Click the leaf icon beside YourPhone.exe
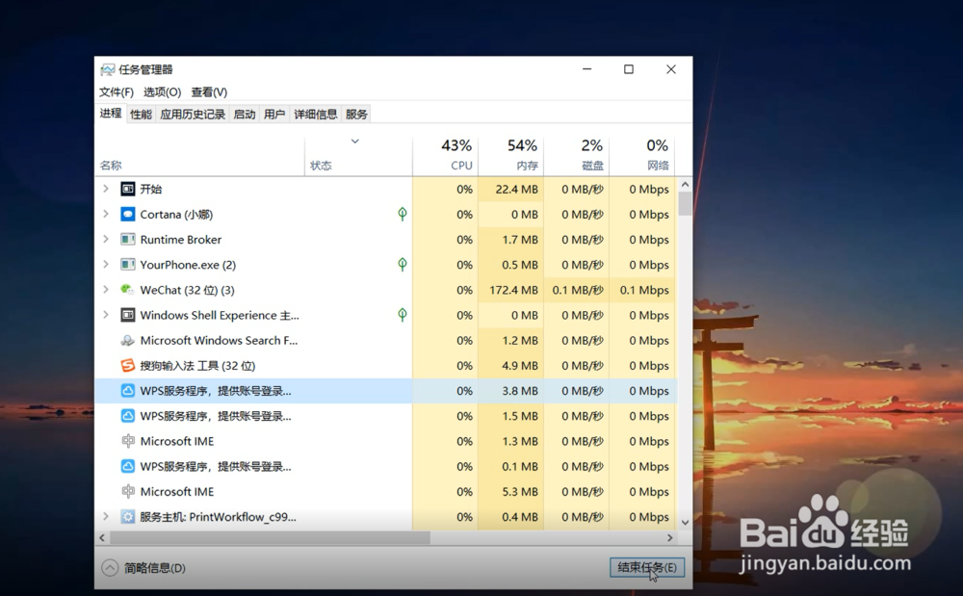 (x=402, y=265)
